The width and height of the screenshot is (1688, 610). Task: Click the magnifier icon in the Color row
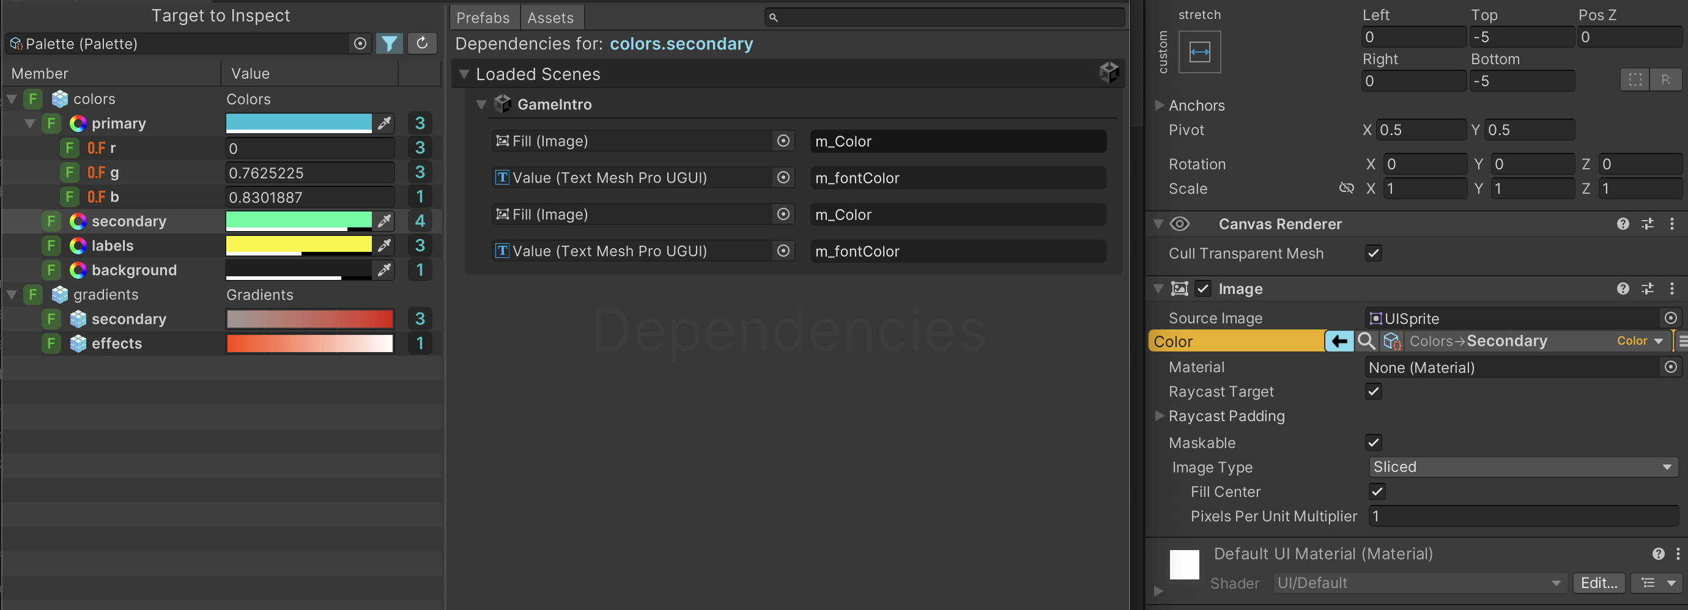pyautogui.click(x=1366, y=341)
